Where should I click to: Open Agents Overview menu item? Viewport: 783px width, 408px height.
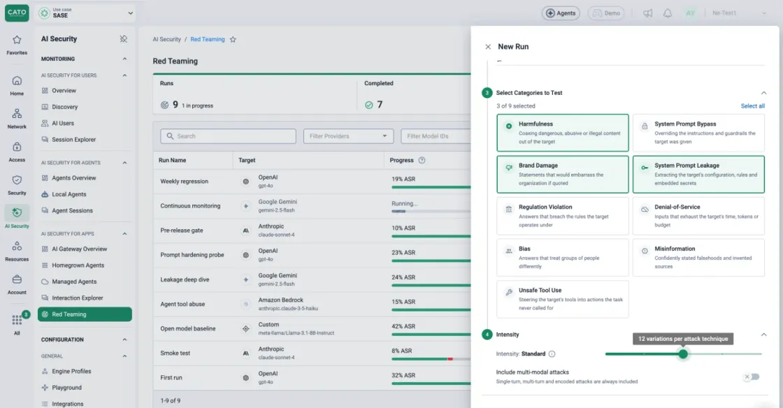pyautogui.click(x=73, y=178)
